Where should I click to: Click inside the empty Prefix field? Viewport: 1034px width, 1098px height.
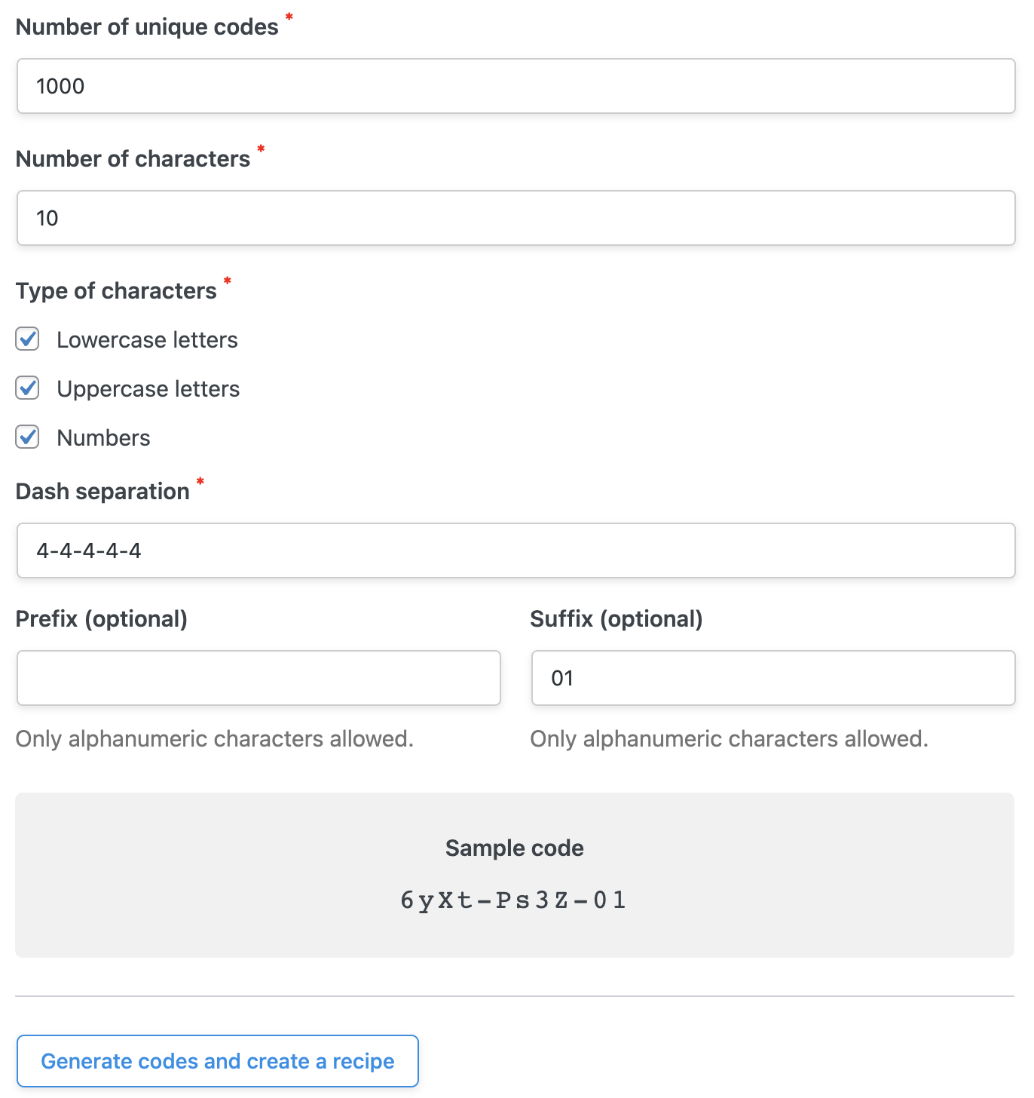click(x=258, y=678)
